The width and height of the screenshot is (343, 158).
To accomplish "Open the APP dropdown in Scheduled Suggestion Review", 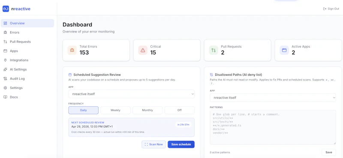I will [132, 94].
